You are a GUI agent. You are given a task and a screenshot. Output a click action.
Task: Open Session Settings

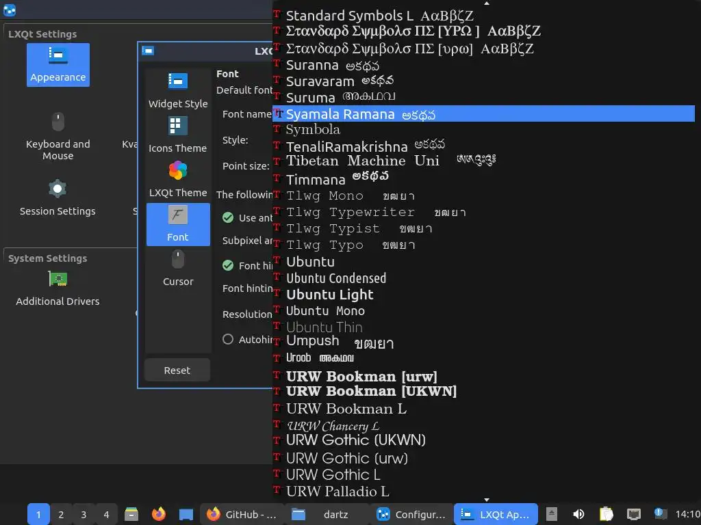(58, 198)
